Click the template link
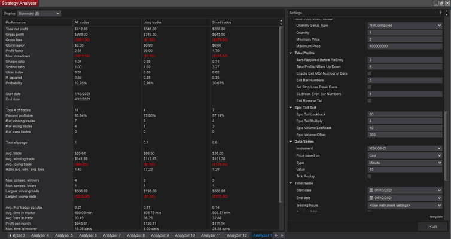 click(x=435, y=216)
